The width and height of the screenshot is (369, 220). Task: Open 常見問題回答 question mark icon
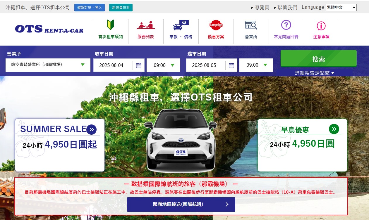coord(286,25)
